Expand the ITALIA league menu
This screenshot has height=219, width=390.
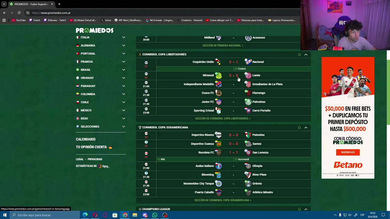(123, 37)
